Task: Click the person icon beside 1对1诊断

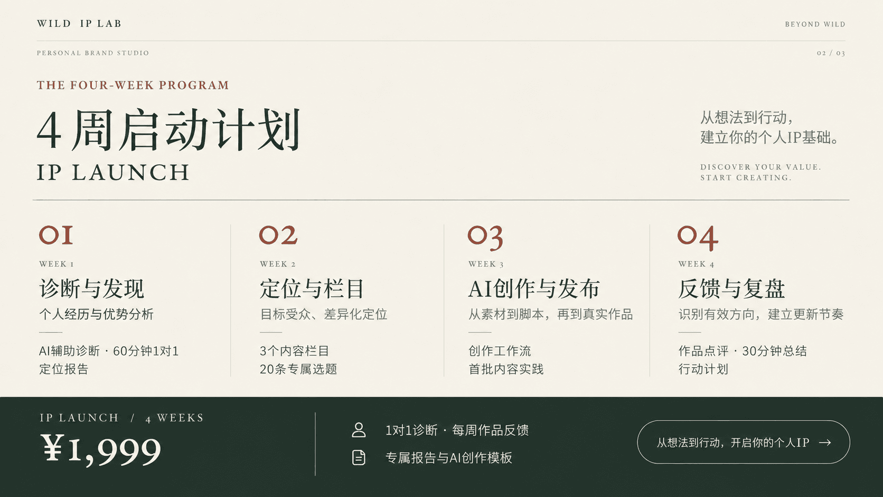Action: click(359, 430)
